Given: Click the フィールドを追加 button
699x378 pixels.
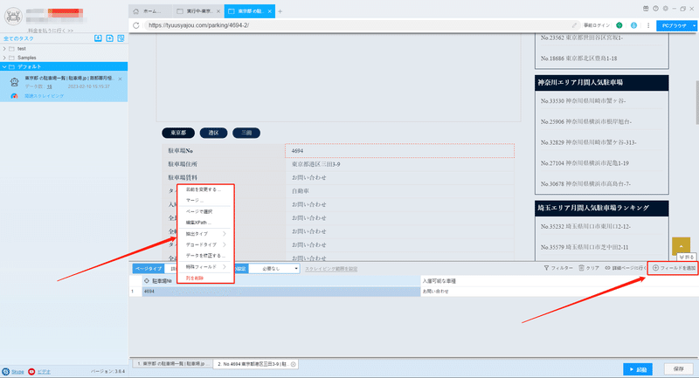Looking at the screenshot, I should 674,268.
